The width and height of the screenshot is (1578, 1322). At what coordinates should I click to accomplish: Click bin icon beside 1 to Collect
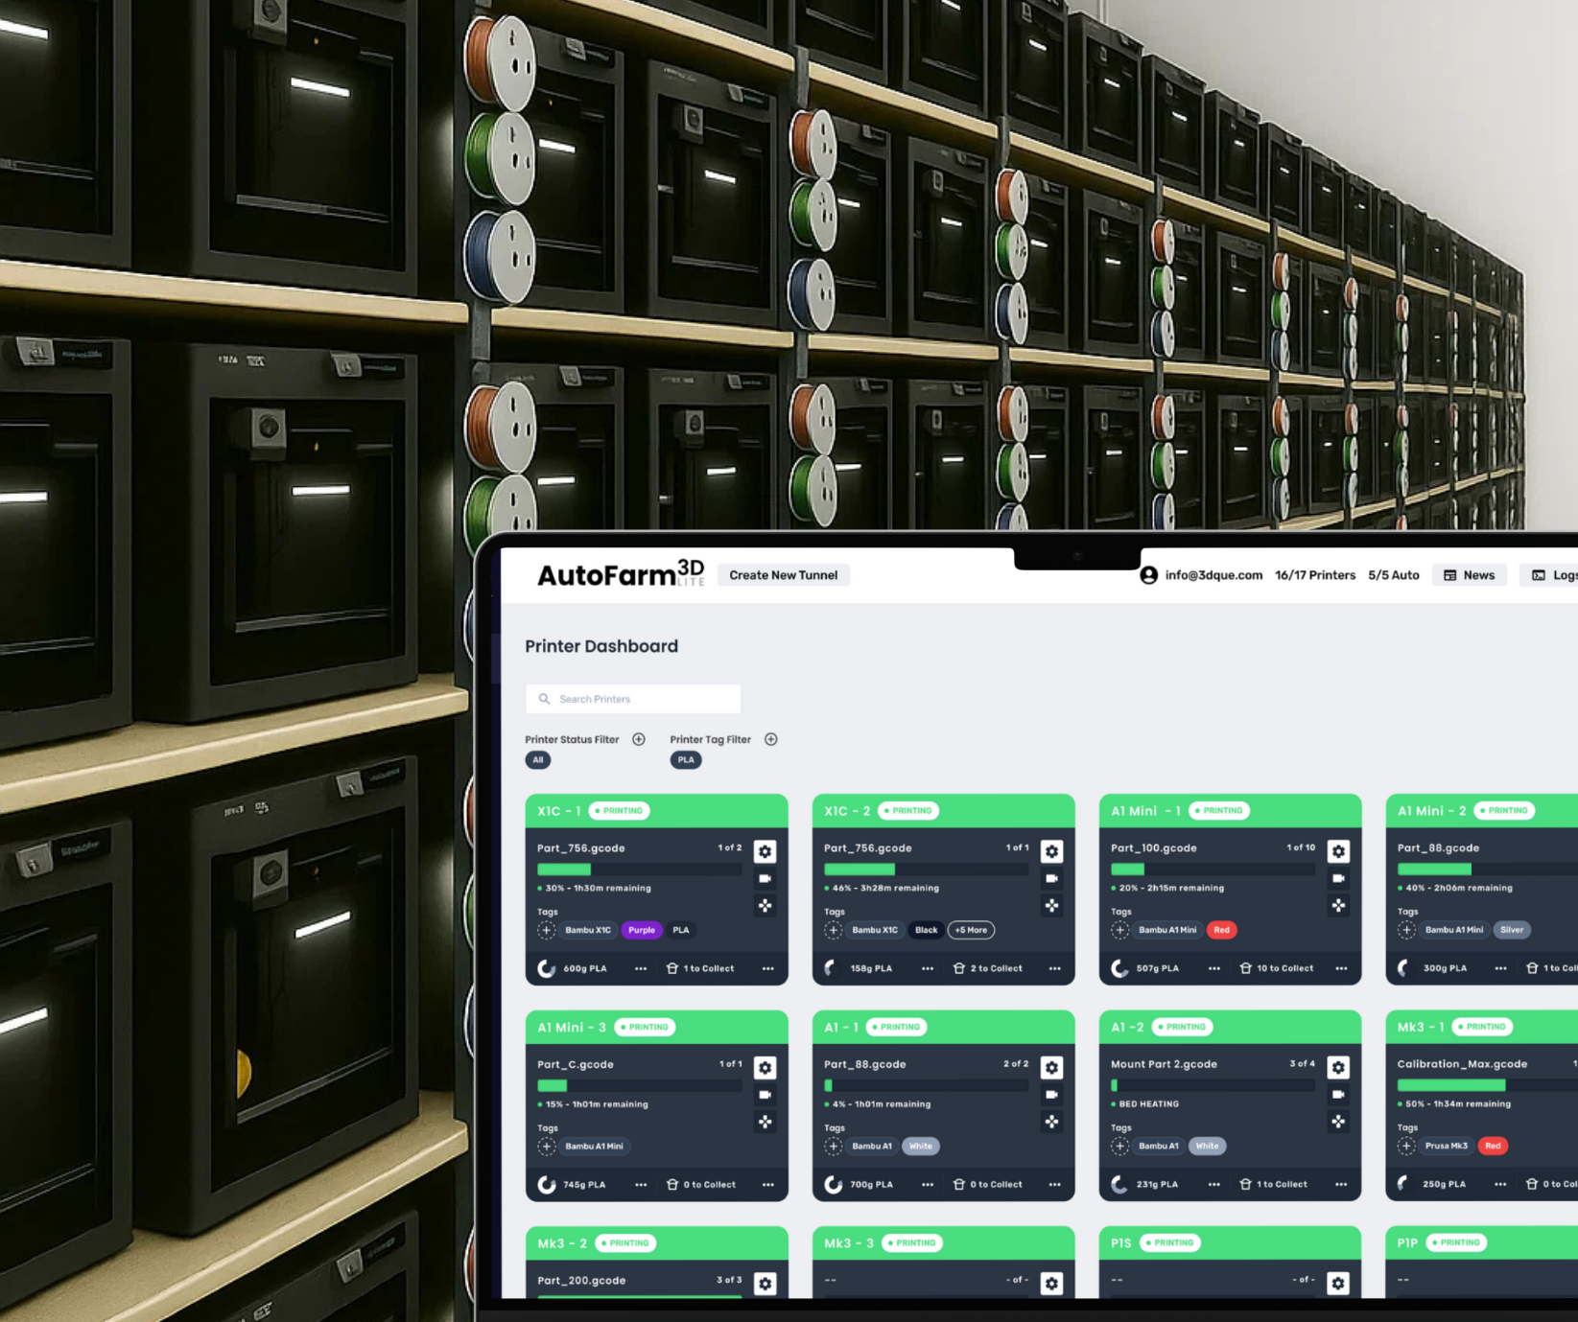671,968
